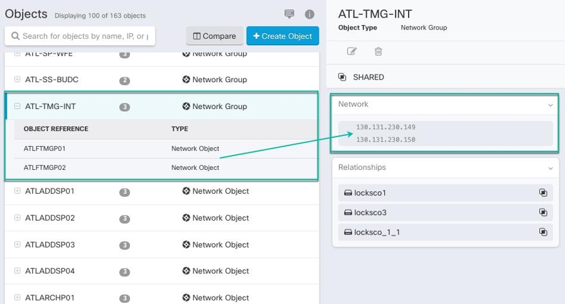The height and width of the screenshot is (304, 565).
Task: Collapse the Network section chevron
Action: pos(551,105)
